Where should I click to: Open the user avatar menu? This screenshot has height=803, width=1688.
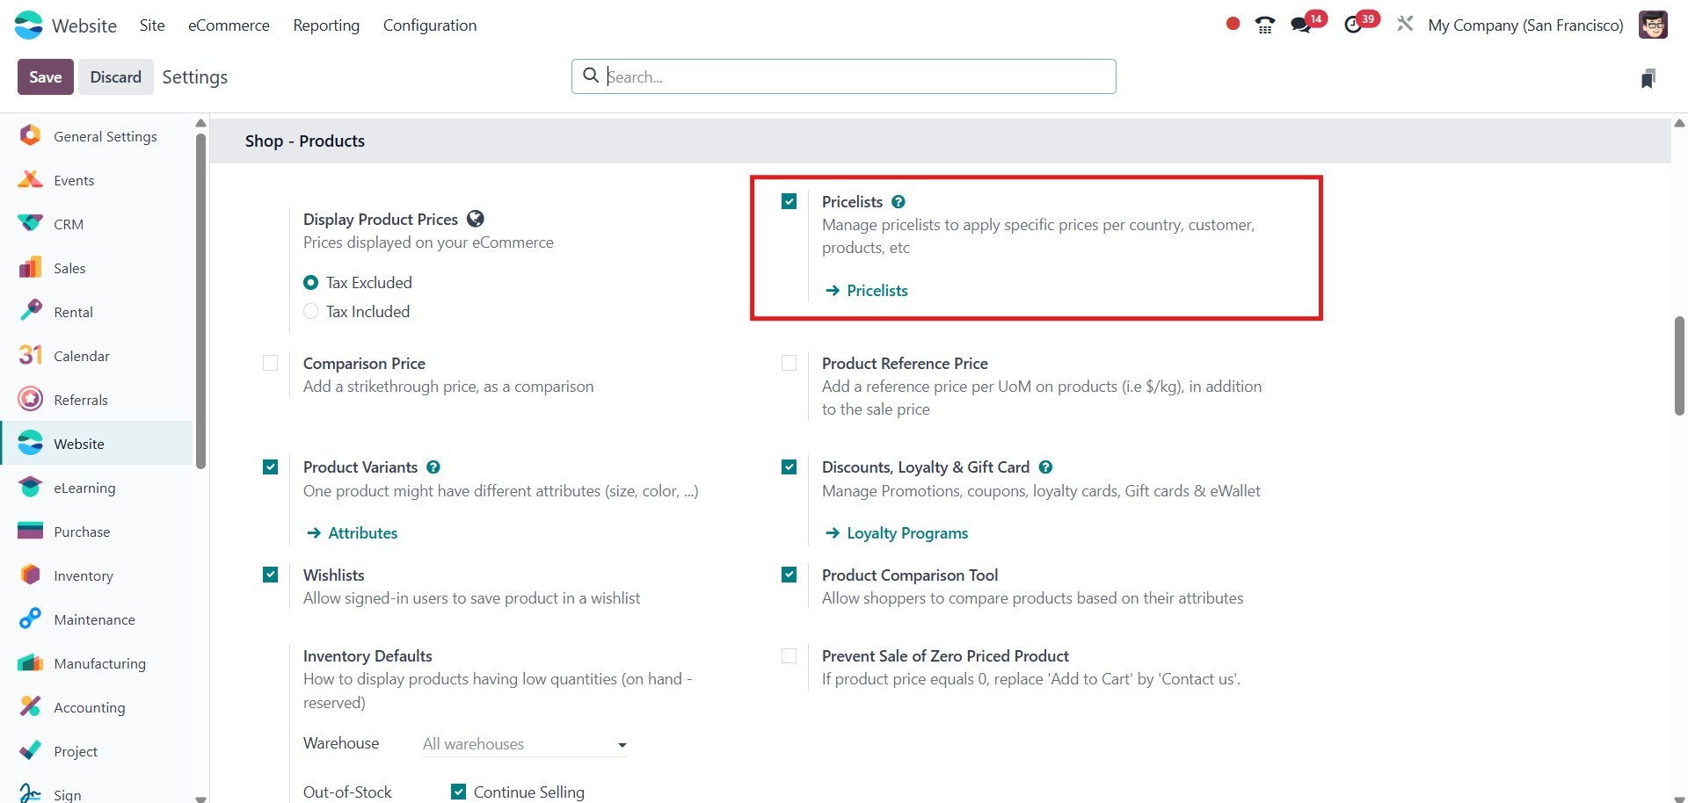[1653, 25]
